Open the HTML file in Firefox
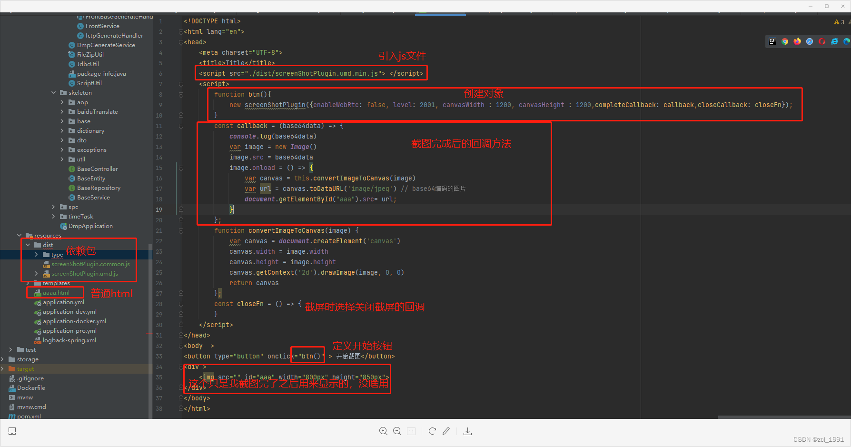 click(797, 41)
